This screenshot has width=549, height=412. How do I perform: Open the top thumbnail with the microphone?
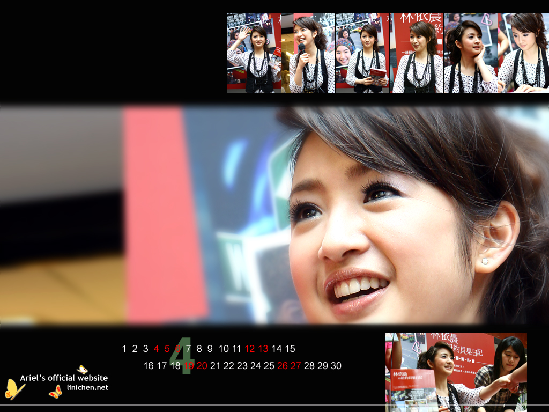308,53
